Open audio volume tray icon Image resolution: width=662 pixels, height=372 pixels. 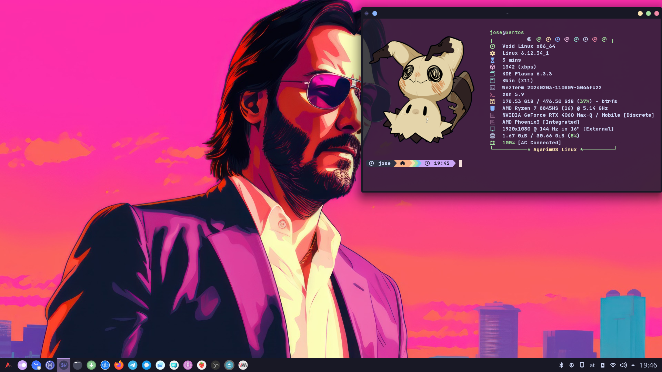click(x=623, y=365)
